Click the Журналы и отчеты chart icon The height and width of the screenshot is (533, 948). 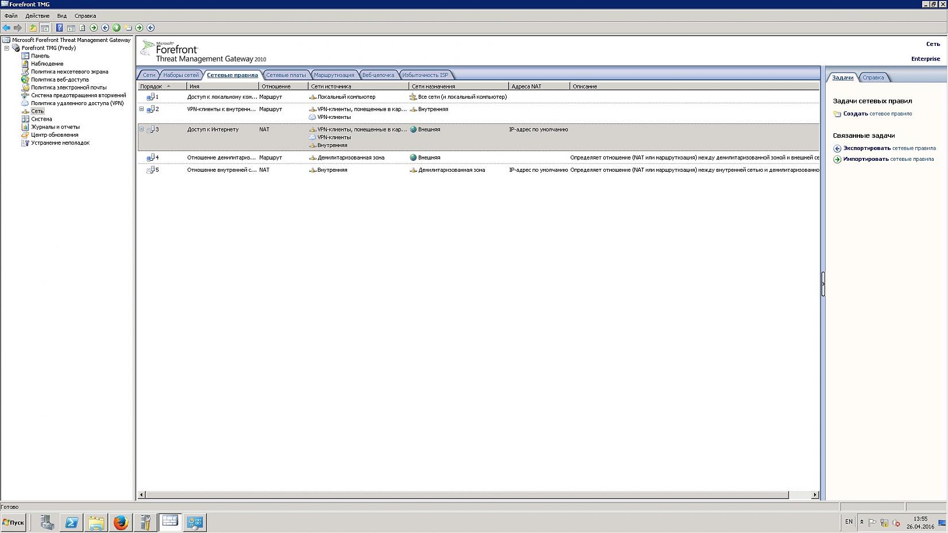tap(25, 127)
